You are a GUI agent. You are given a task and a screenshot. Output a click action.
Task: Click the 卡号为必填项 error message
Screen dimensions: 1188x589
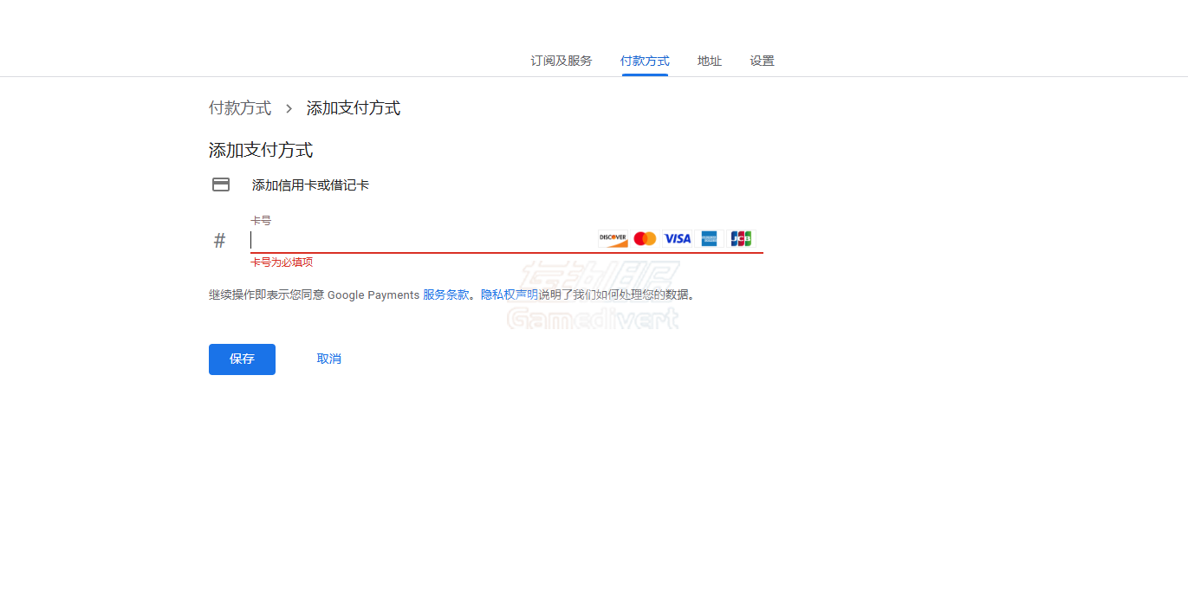pos(281,262)
